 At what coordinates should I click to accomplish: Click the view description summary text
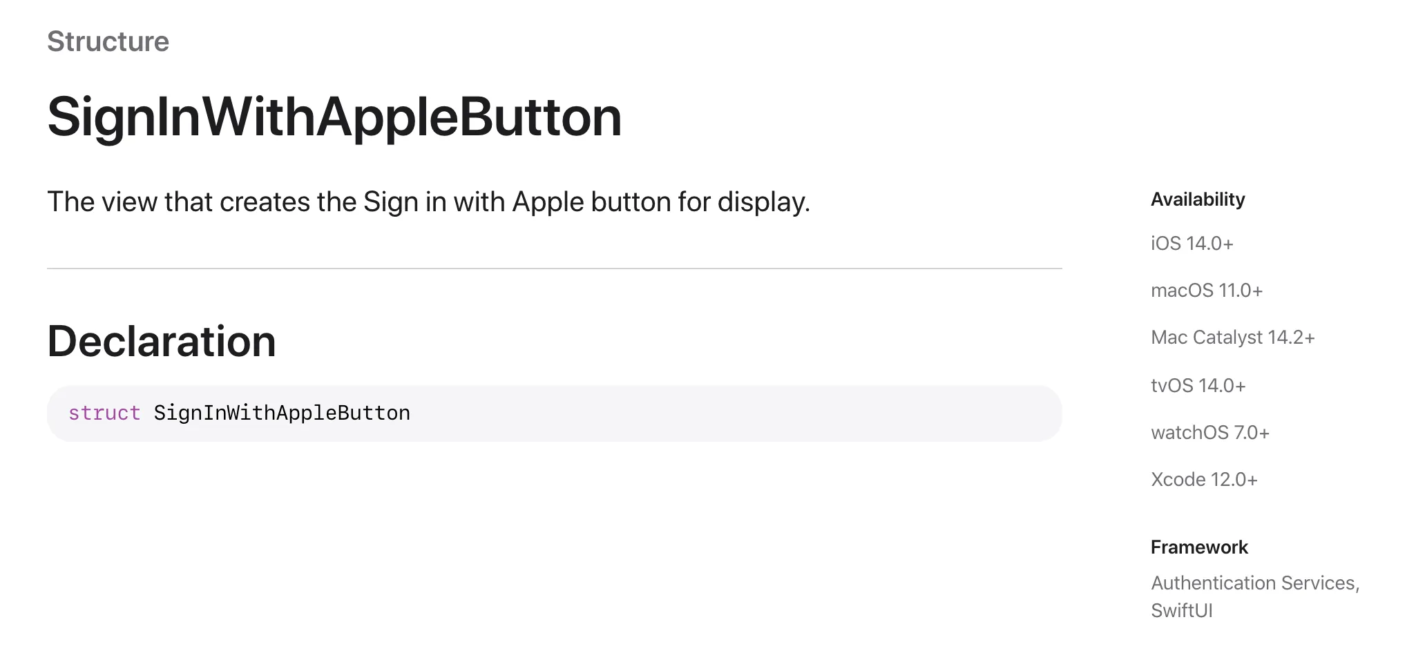(x=428, y=202)
